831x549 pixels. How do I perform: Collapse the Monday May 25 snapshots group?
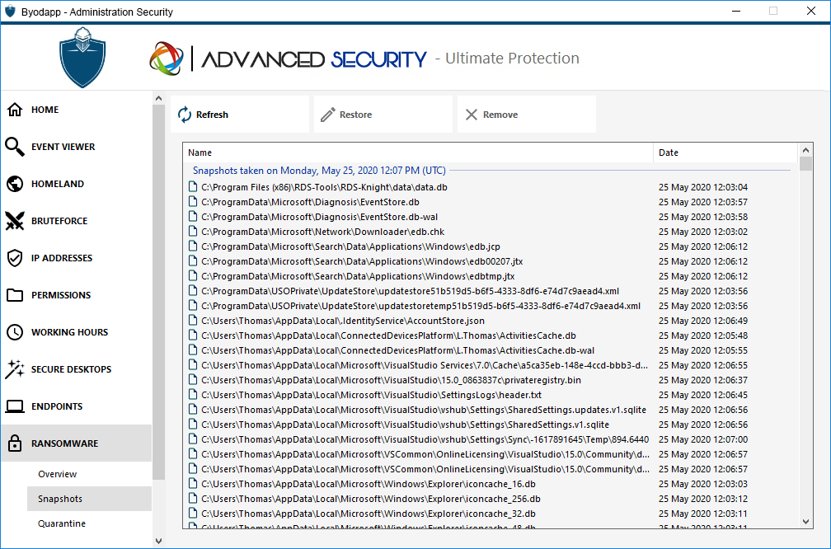point(319,171)
